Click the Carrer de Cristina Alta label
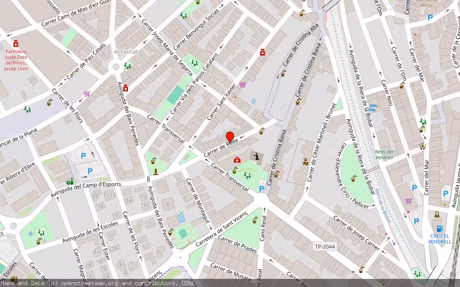The image size is (460, 287). point(301,45)
